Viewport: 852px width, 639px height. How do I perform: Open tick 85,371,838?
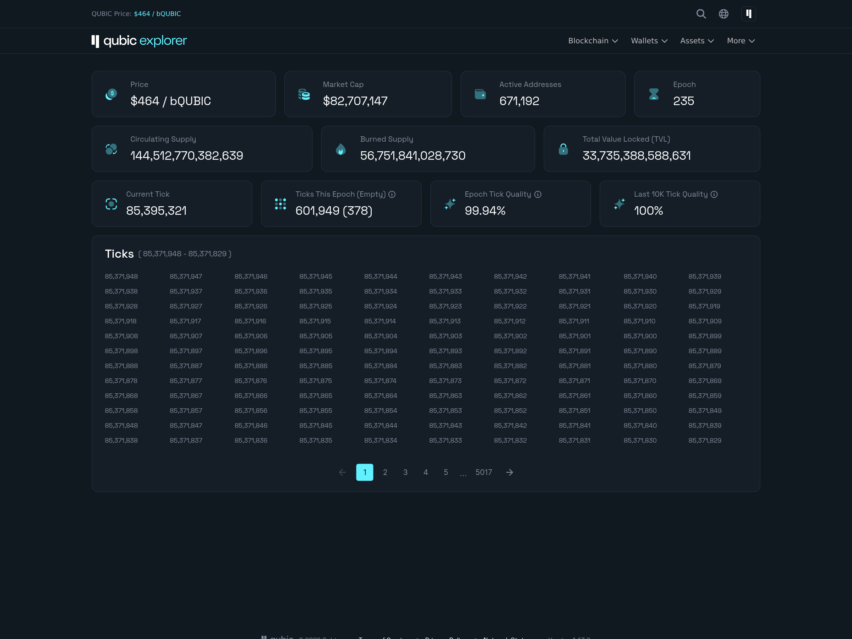(x=121, y=441)
